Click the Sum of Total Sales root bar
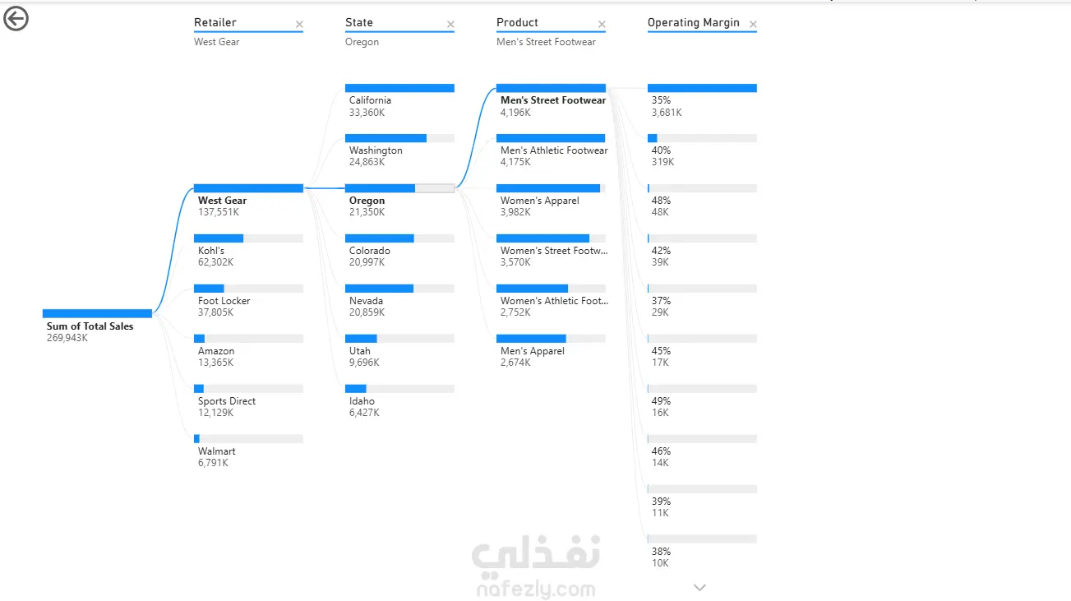1071x601 pixels. [x=97, y=313]
